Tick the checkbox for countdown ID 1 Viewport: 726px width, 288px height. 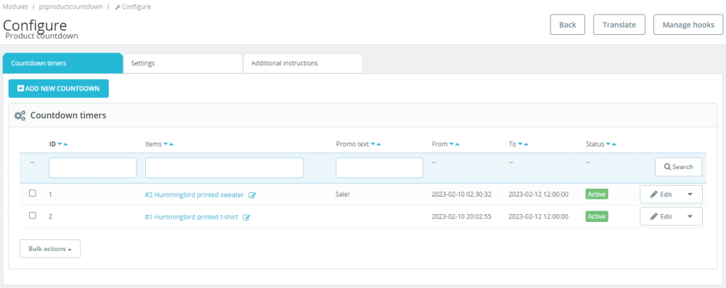coord(33,194)
